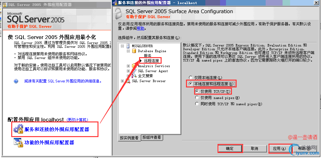Open the 帮助 hyperlink in the description
Screen dimensions: 321x158
(x=140, y=28)
